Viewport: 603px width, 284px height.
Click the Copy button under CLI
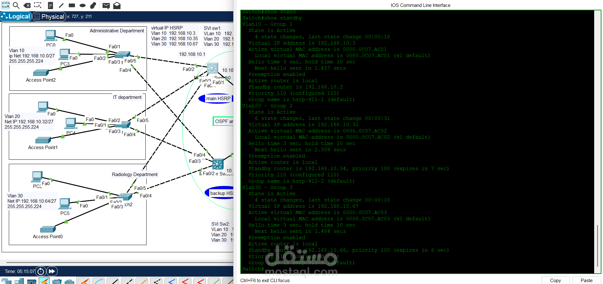tap(555, 281)
